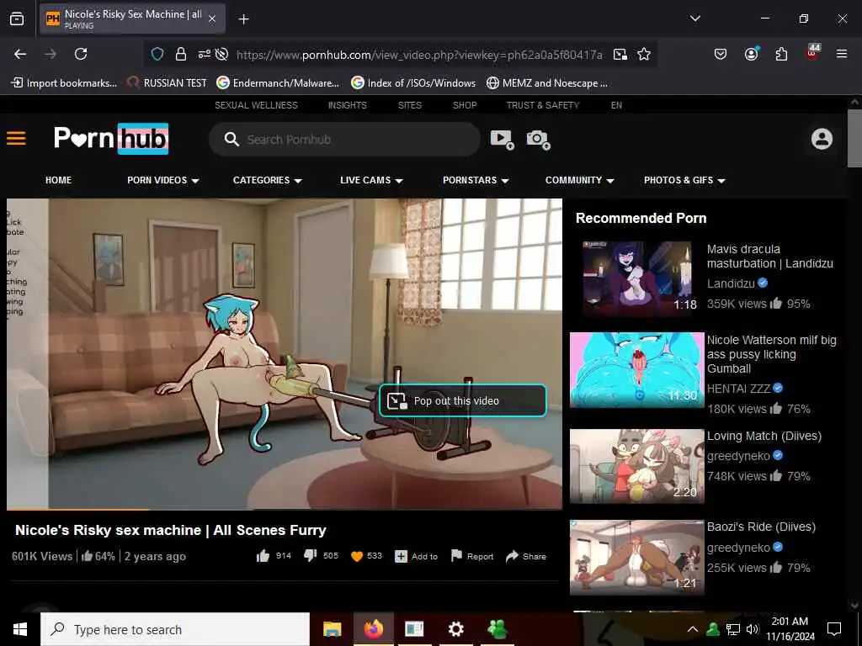Click the site search box
Image resolution: width=862 pixels, height=646 pixels.
(344, 140)
